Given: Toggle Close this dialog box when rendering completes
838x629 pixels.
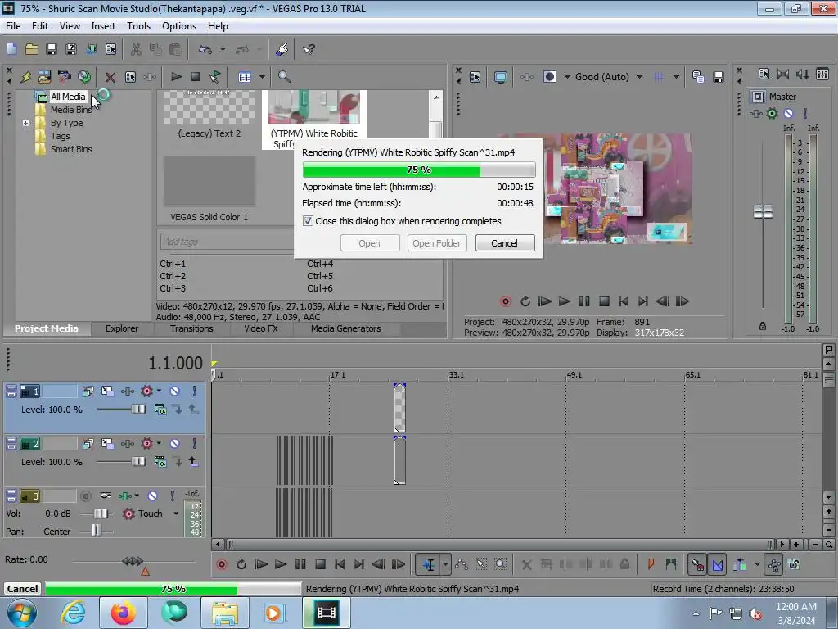Looking at the screenshot, I should click(x=308, y=221).
